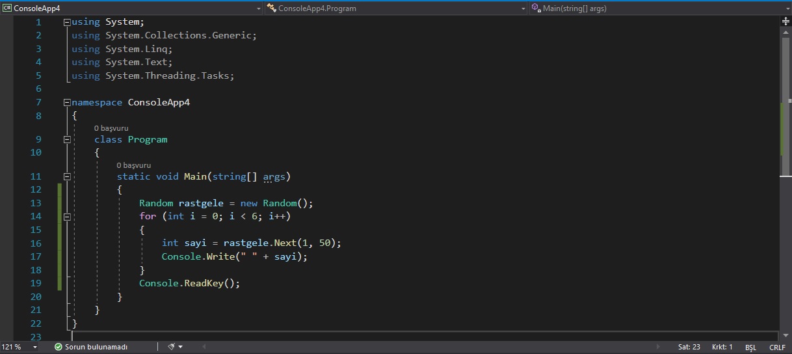Collapse the for loop block
Screen dimensions: 792x354
(67, 216)
